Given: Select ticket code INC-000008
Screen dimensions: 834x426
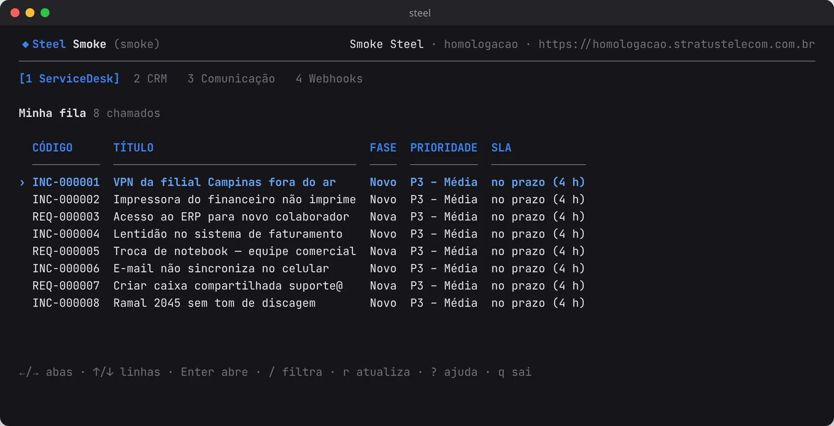Looking at the screenshot, I should tap(66, 302).
